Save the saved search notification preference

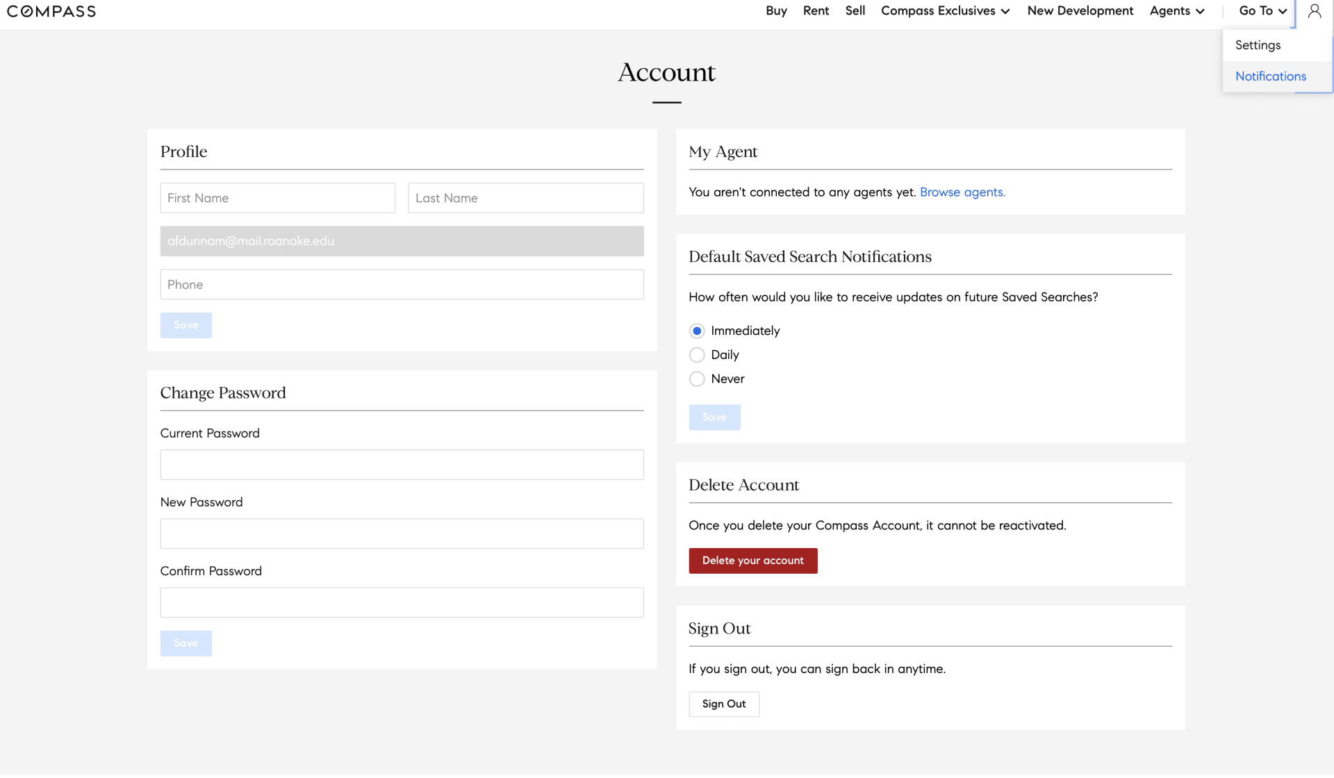714,418
